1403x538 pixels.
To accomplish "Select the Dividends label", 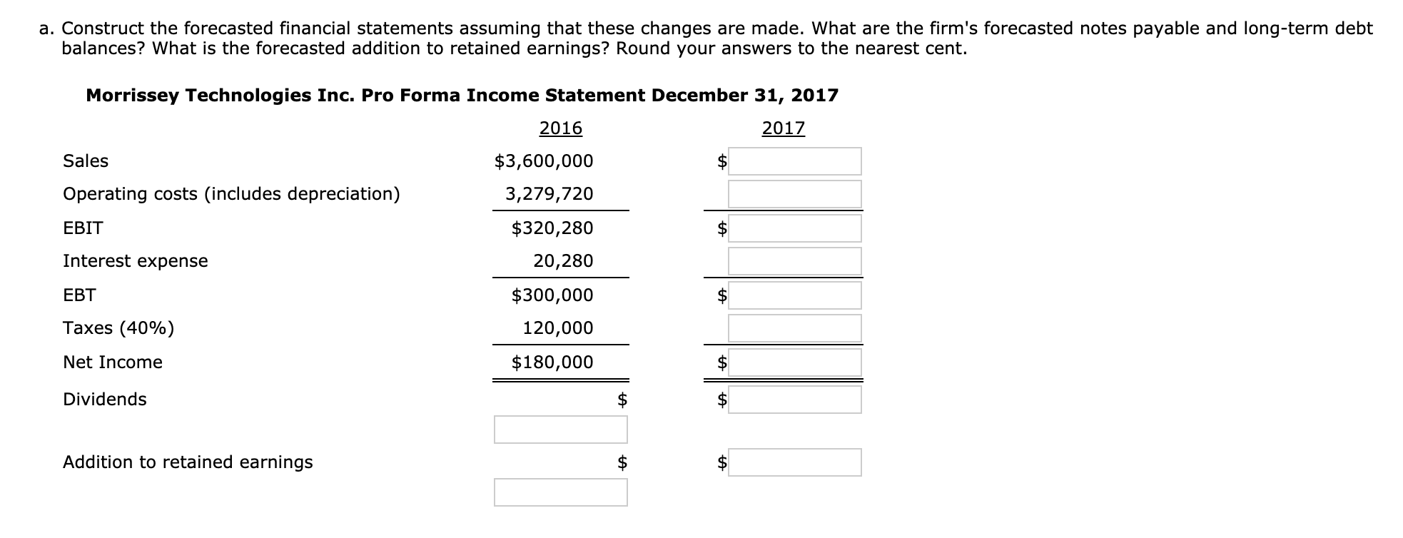I will click(x=104, y=400).
